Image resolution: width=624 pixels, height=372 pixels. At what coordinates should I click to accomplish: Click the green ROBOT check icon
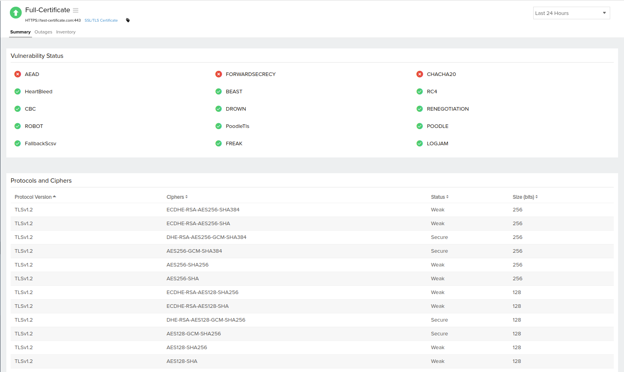(18, 126)
